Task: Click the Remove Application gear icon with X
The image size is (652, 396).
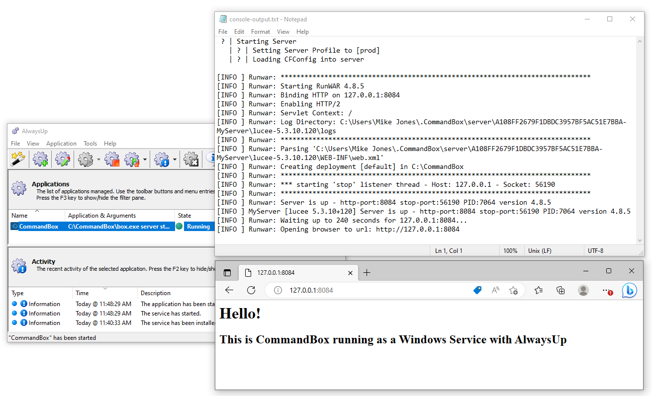Action: tap(191, 159)
